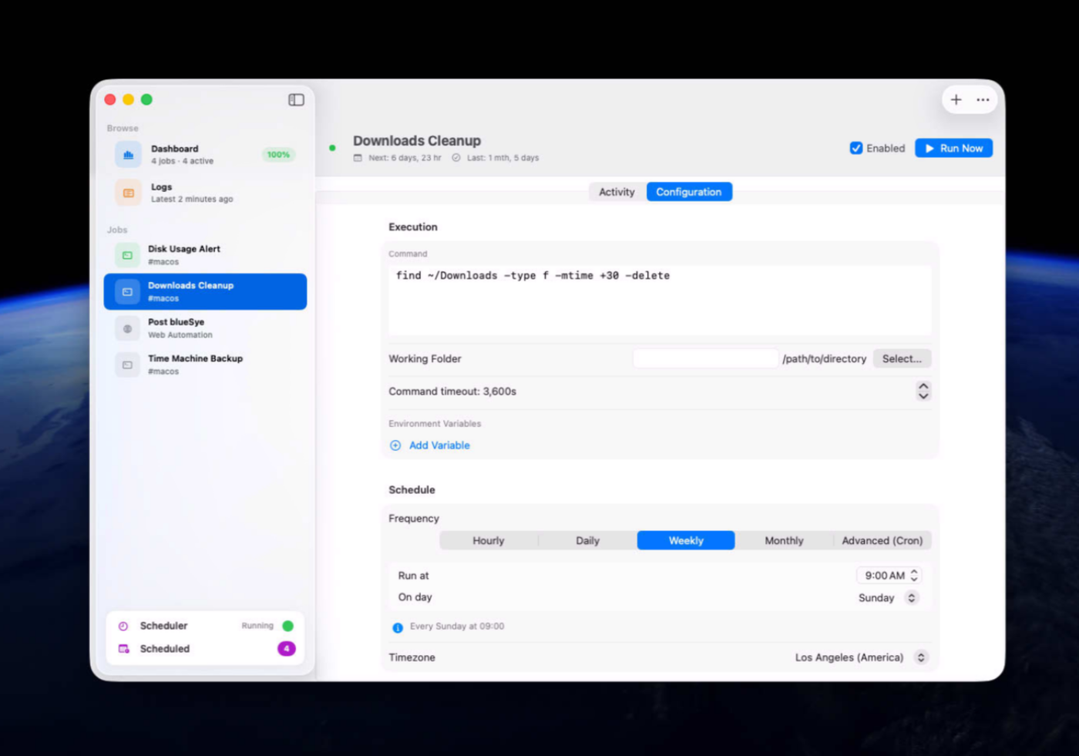Click the Dashboard chart icon
Screen dimensions: 1079x756
[129, 155]
